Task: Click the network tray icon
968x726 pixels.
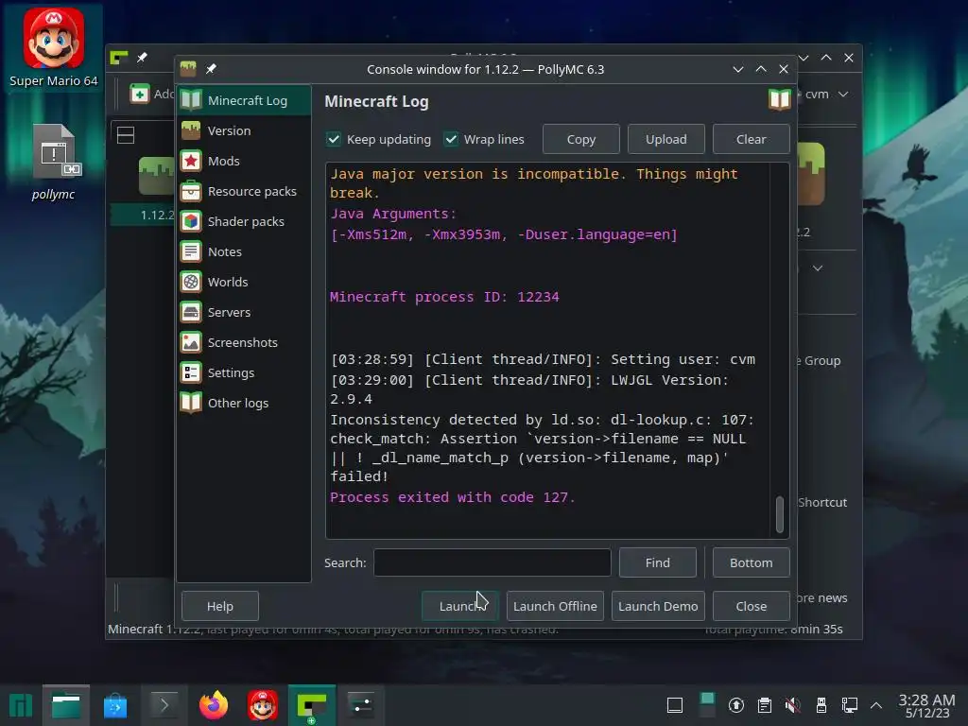Action: click(850, 705)
